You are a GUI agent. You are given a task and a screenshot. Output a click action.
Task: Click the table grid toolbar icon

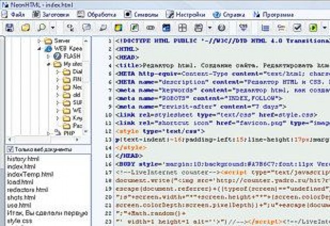coord(183,27)
